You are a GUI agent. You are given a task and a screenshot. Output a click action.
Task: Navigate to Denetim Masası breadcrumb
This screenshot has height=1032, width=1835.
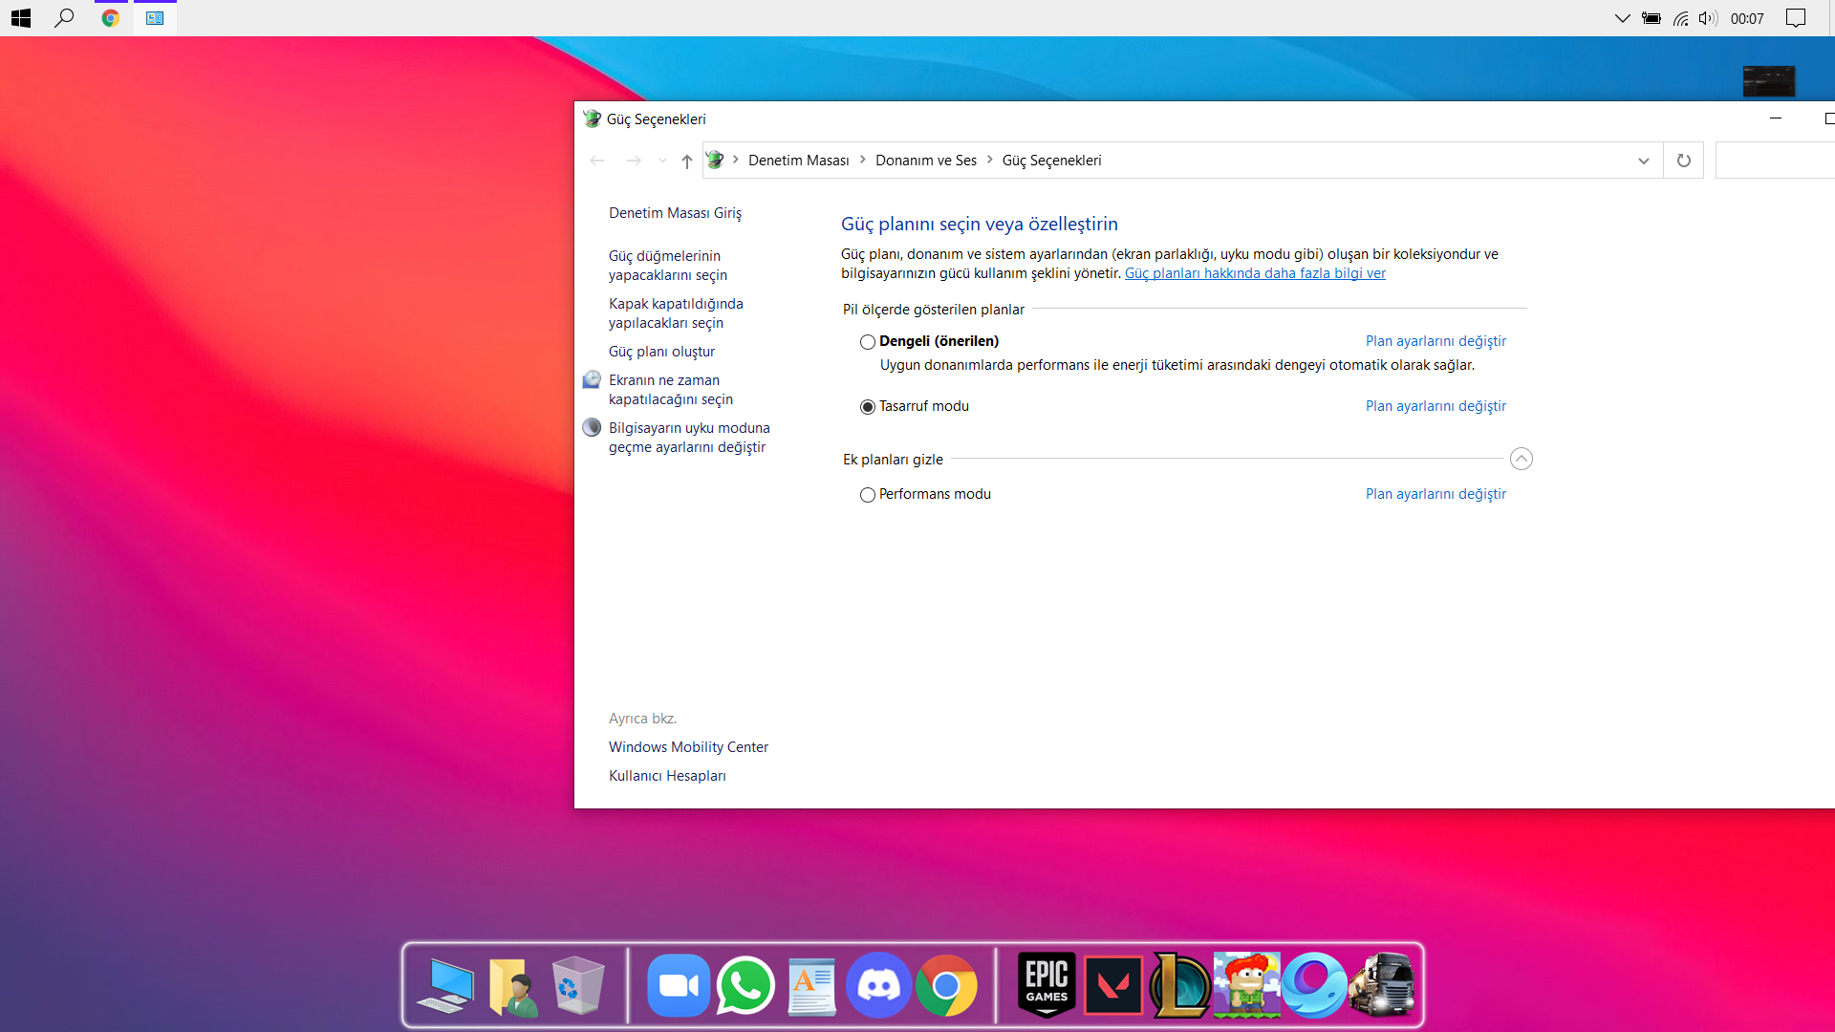(x=798, y=161)
